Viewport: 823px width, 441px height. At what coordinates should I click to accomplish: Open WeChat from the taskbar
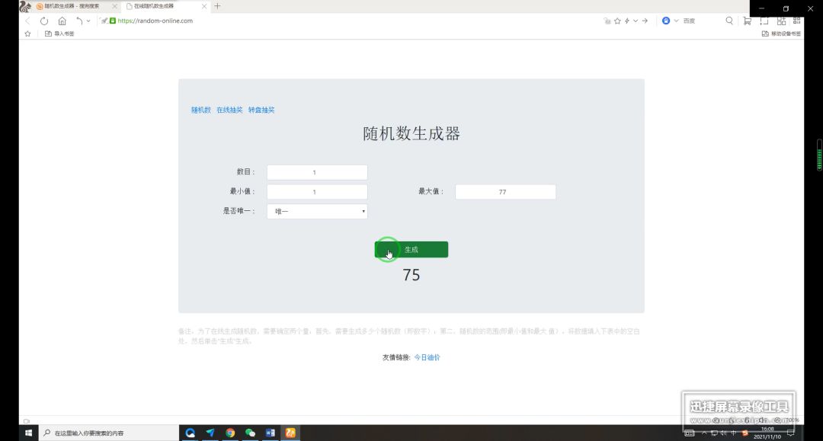(x=251, y=433)
